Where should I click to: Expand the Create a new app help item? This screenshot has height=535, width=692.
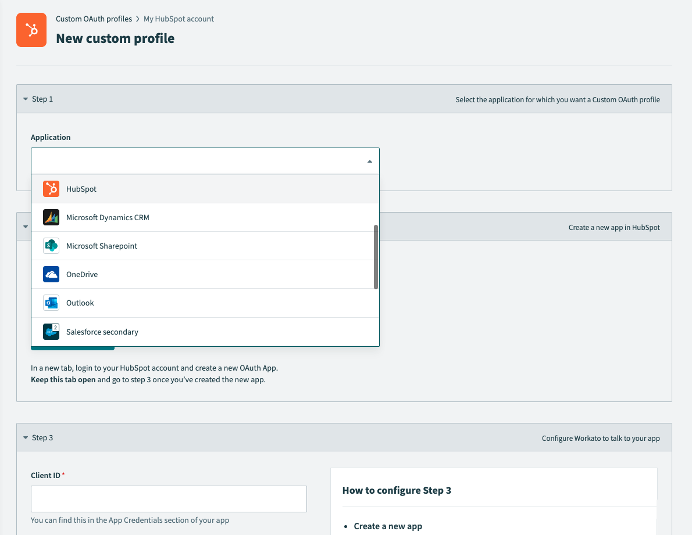coord(388,526)
